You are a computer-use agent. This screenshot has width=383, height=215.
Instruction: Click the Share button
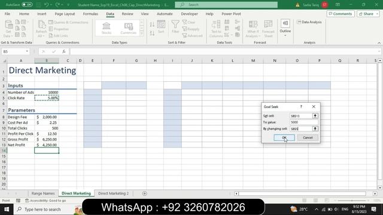368,14
